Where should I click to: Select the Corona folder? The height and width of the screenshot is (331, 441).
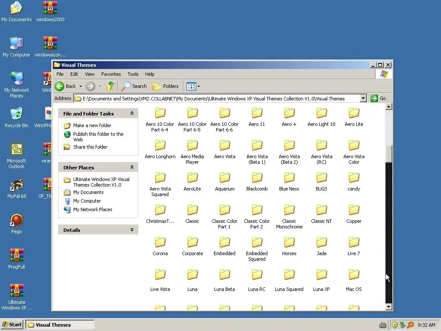pos(160,247)
